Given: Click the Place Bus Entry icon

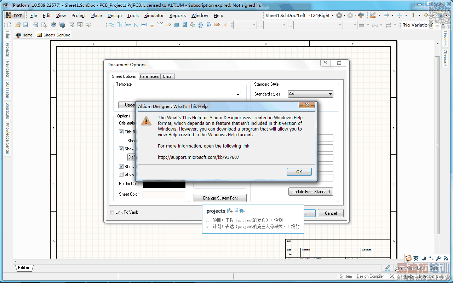Looking at the screenshot, I should coord(136,25).
